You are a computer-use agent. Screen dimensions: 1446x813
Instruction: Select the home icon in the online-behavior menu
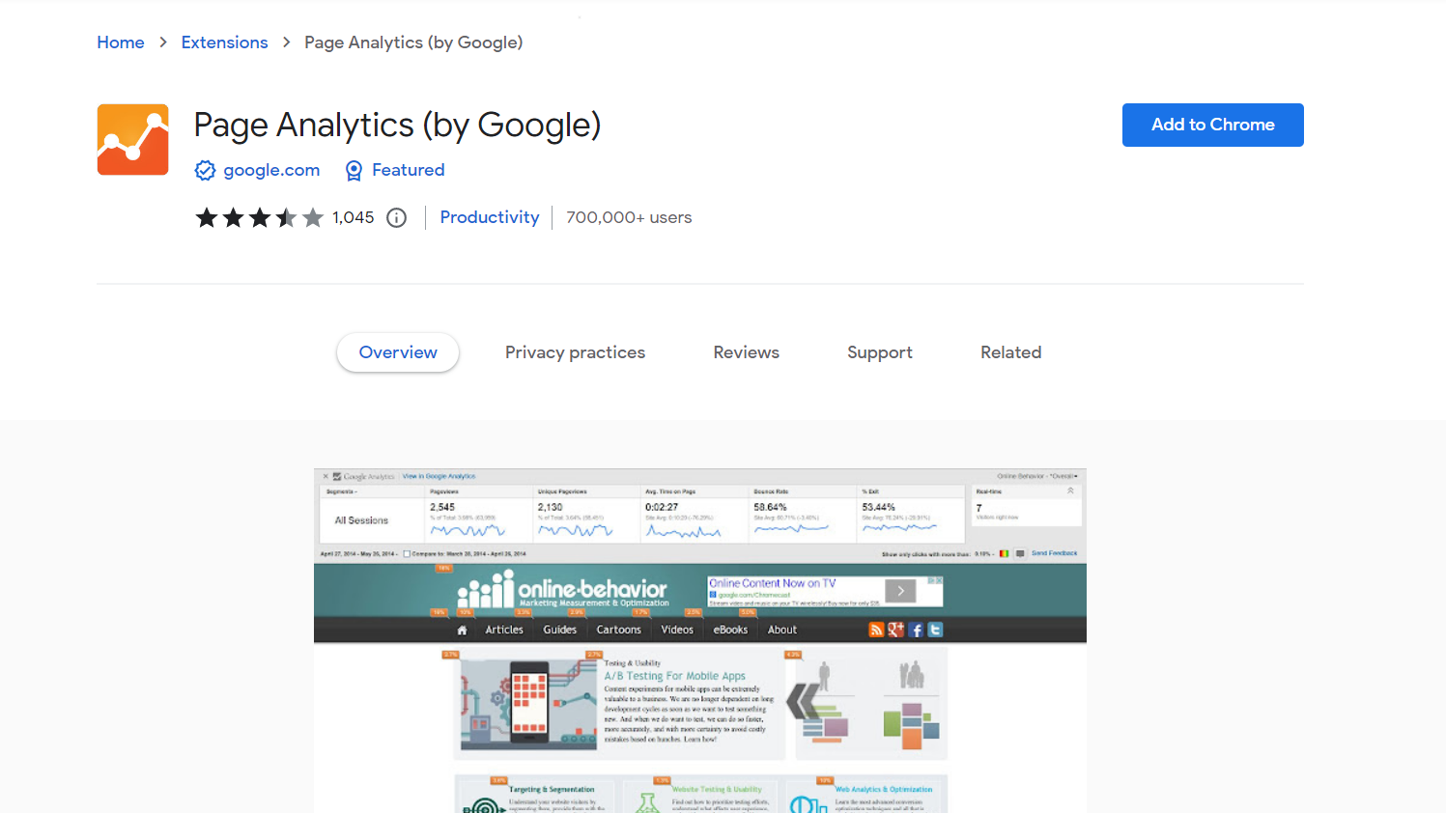tap(463, 630)
